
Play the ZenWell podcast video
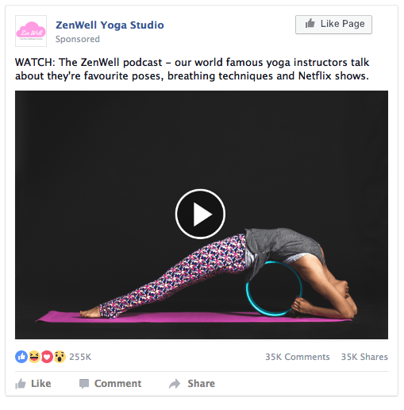(200, 214)
